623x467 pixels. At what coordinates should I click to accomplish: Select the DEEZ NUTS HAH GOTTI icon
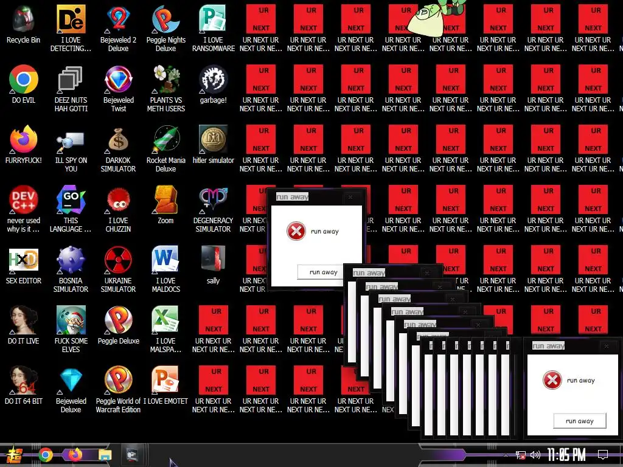click(x=71, y=80)
